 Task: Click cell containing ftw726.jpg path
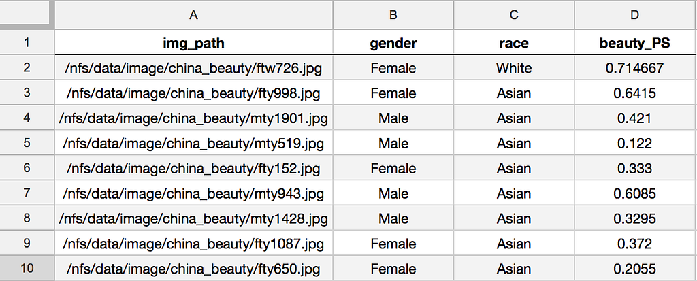click(x=193, y=68)
